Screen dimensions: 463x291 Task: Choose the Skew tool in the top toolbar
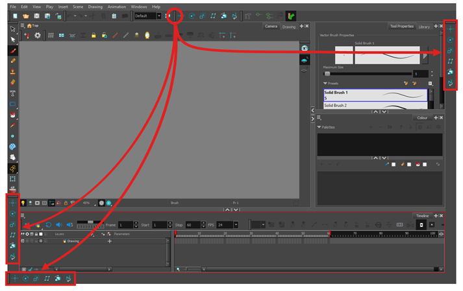coord(213,16)
